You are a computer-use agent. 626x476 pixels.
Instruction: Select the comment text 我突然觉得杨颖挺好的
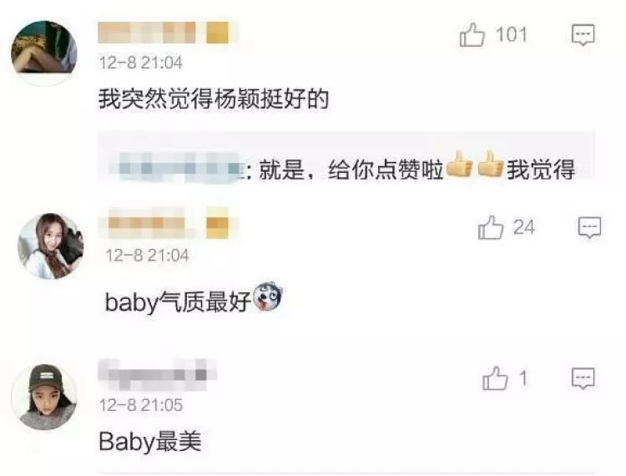214,99
